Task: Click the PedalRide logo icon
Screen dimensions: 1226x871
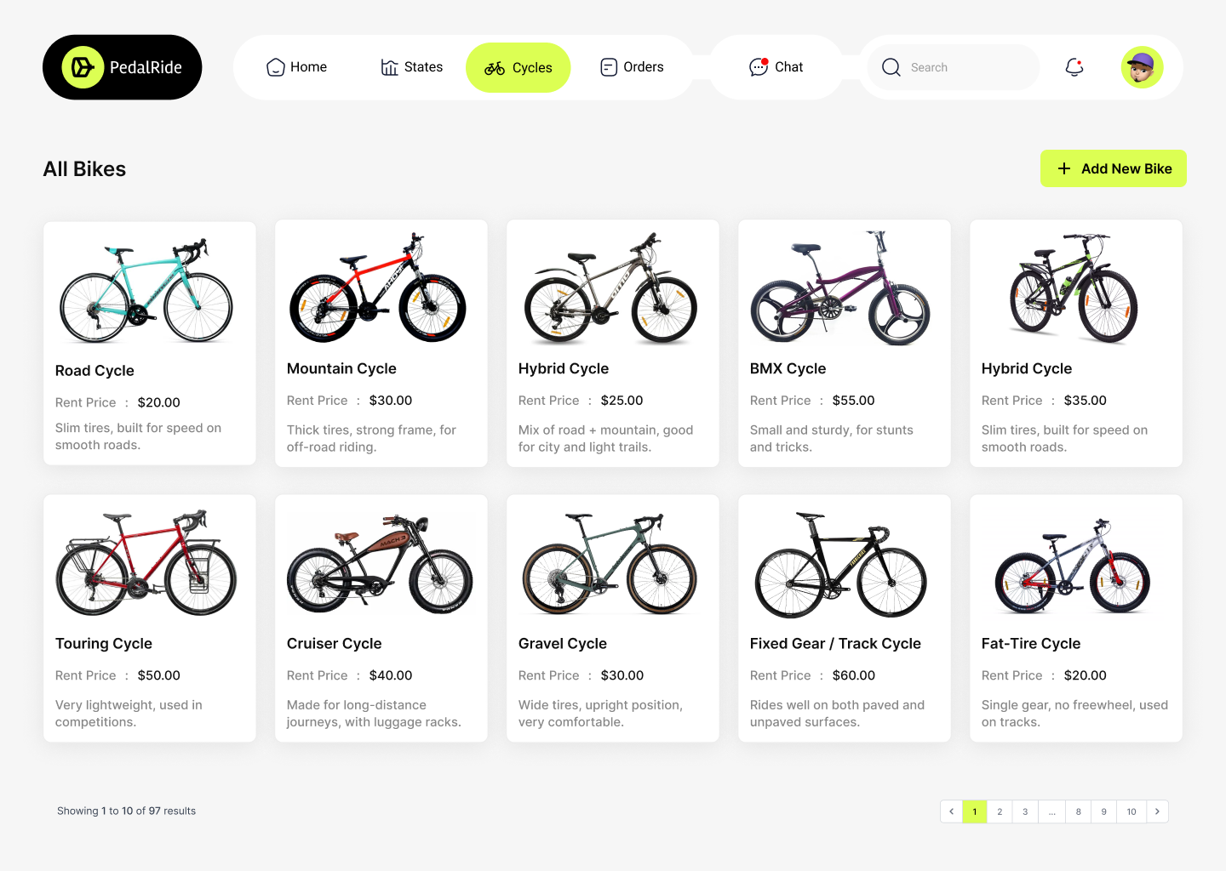Action: [x=83, y=67]
